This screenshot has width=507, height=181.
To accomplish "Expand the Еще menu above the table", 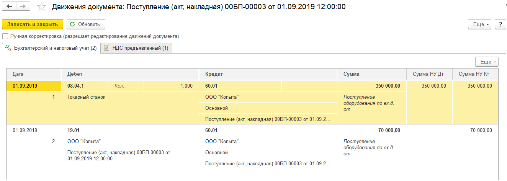I will pos(487,62).
